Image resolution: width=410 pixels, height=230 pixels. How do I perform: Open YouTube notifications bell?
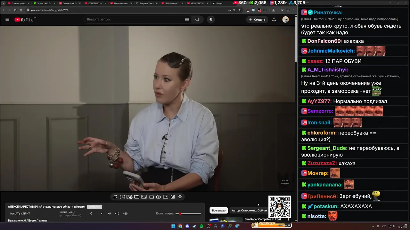(274, 19)
